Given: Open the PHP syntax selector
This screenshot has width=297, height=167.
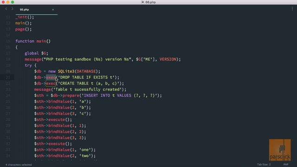Looking at the screenshot, I should click(286, 164).
